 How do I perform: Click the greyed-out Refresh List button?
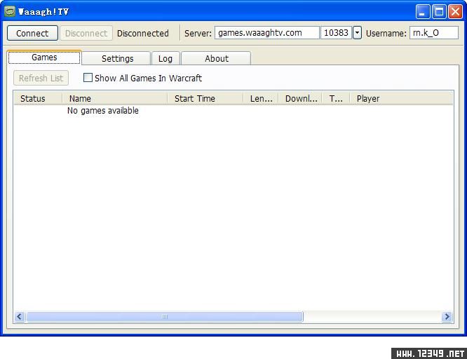(x=41, y=78)
